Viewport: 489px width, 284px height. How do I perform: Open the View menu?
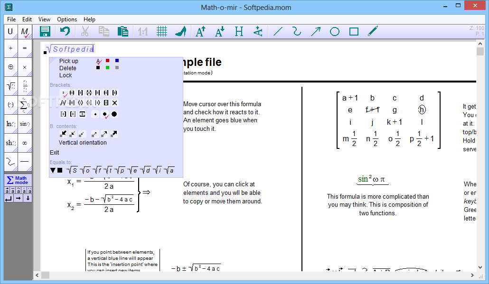click(x=44, y=19)
